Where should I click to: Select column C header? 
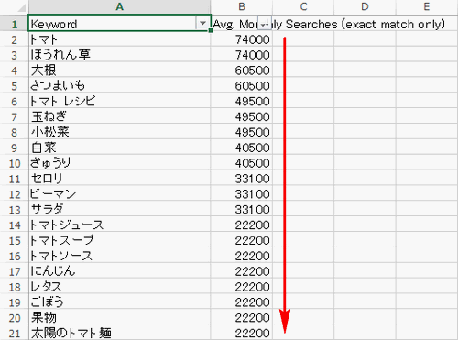pyautogui.click(x=303, y=6)
